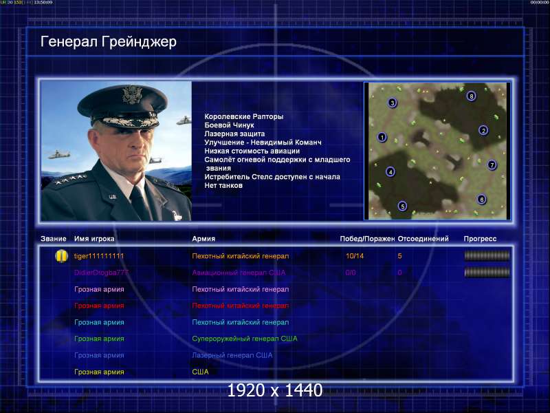550x413 pixels.
Task: Click start position 3 on the minimap
Action: 392,103
